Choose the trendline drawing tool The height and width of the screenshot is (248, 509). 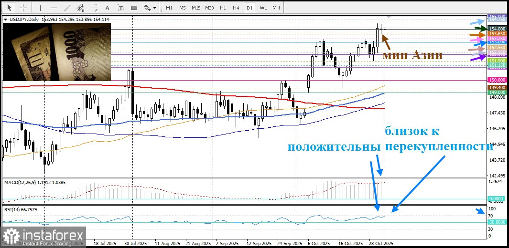click(x=67, y=8)
